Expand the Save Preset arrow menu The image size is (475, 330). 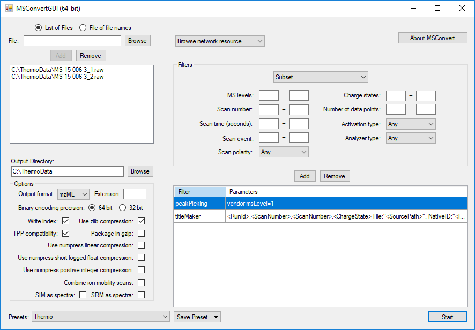click(216, 317)
